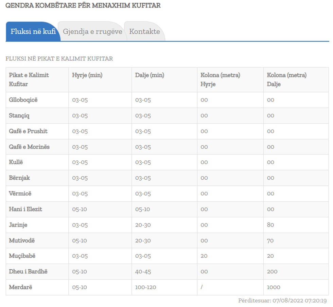Select the Kullë border point

click(16, 162)
